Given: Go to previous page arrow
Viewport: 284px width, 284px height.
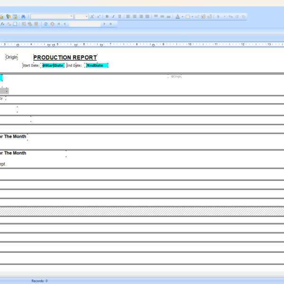Looking at the screenshot, I should [65, 24].
